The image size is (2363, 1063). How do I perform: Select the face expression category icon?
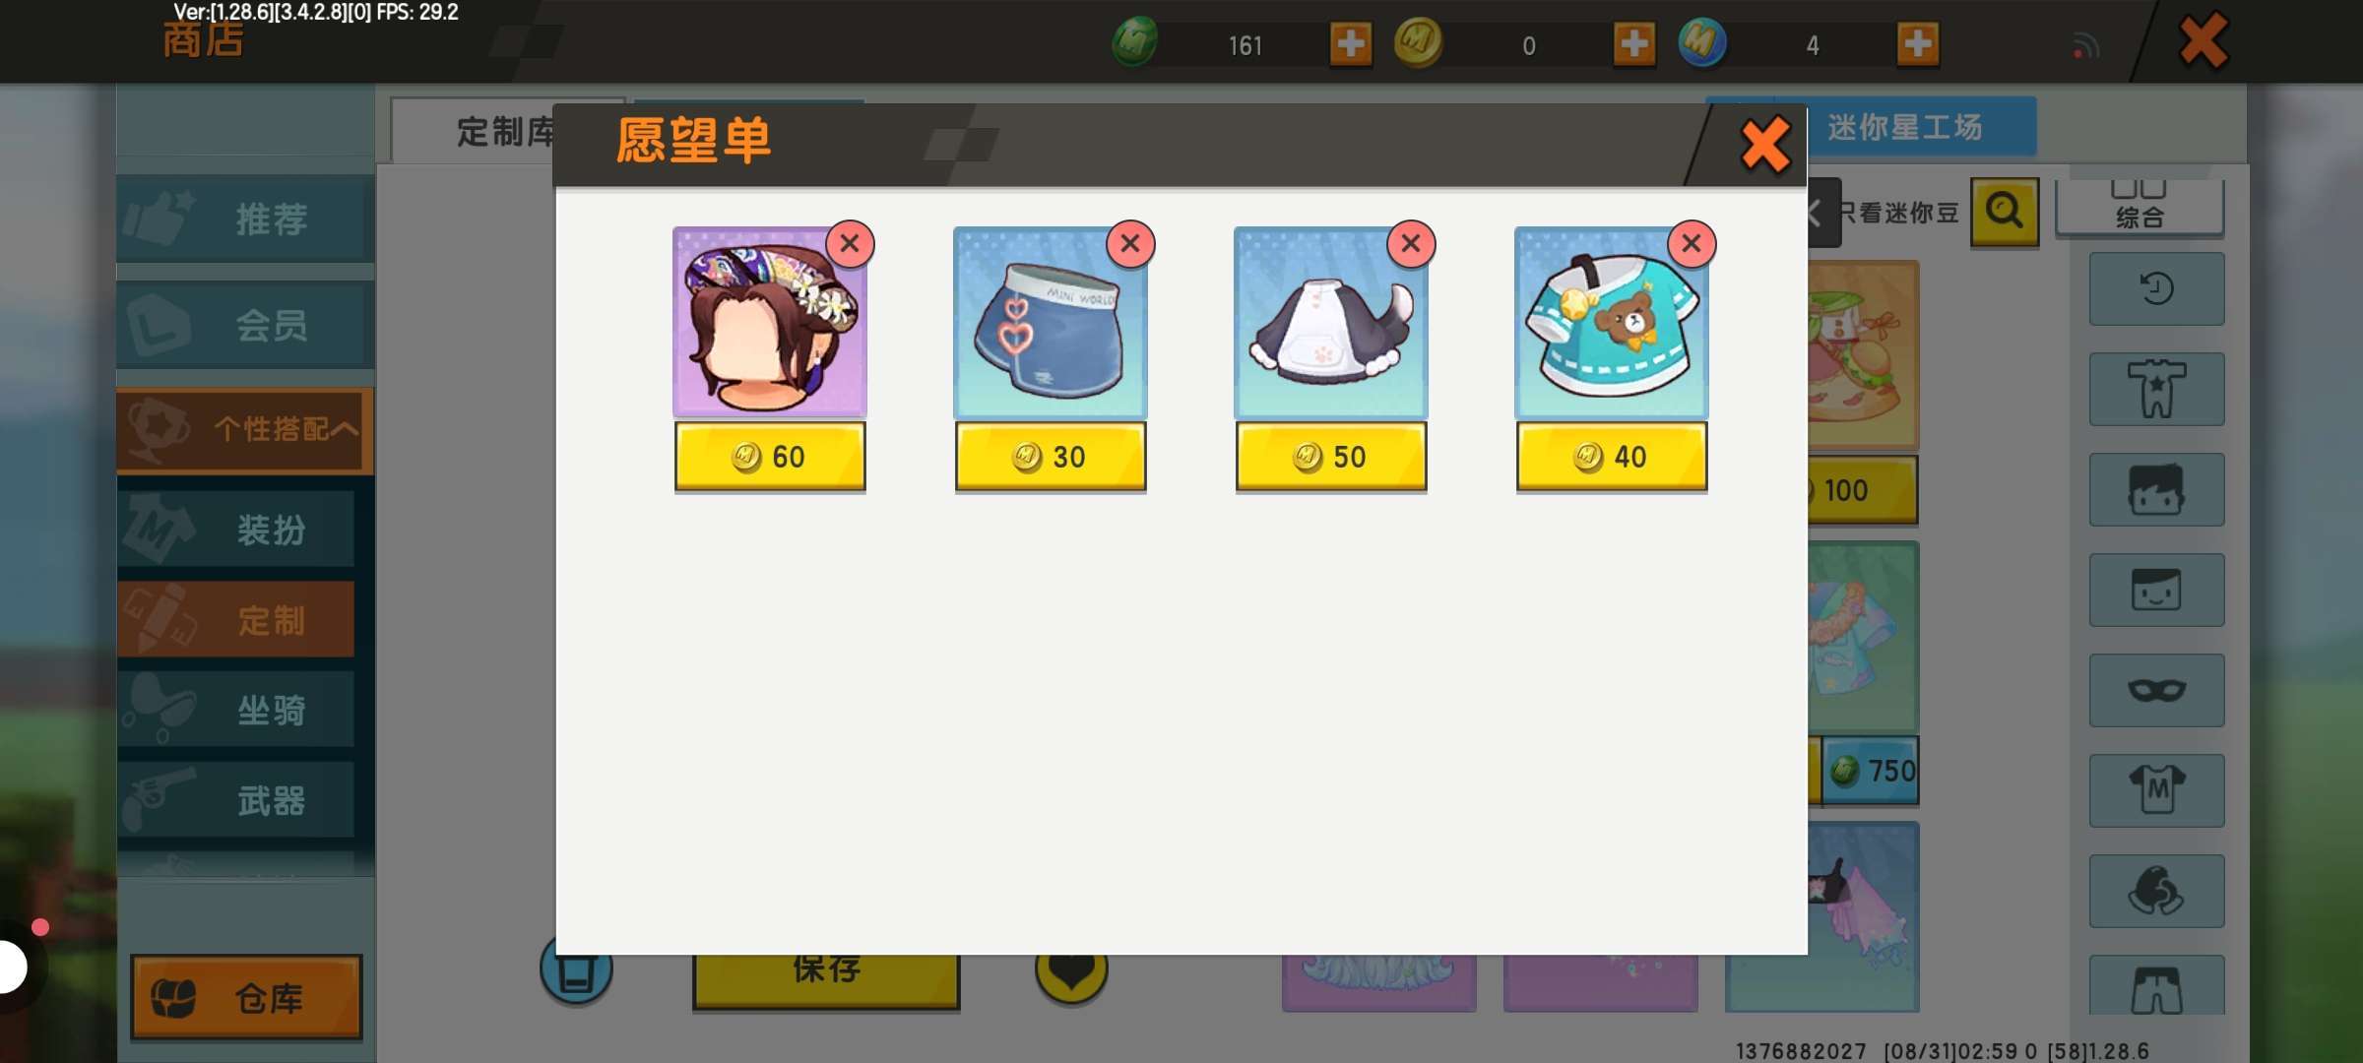[x=2156, y=590]
